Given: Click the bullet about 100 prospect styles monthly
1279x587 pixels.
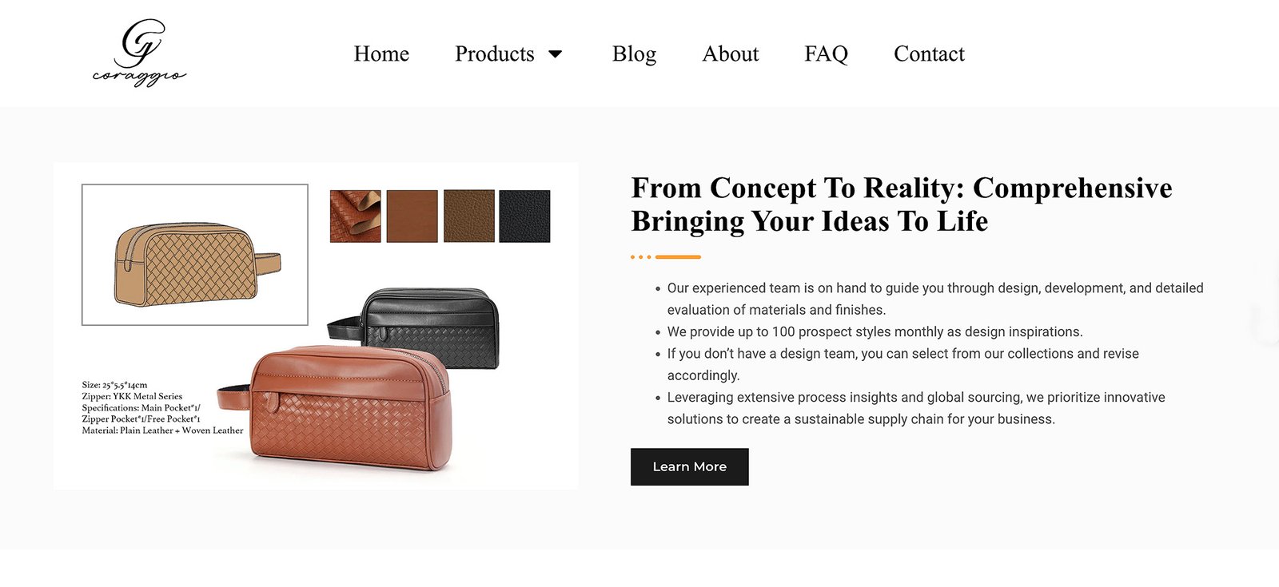Looking at the screenshot, I should (x=875, y=331).
